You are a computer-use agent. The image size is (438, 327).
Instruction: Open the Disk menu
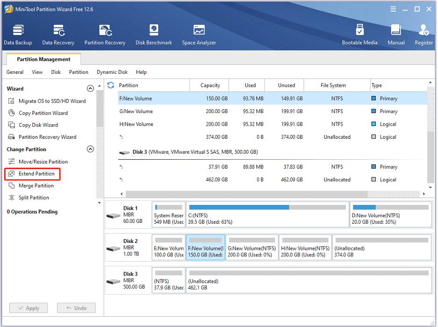(x=56, y=72)
